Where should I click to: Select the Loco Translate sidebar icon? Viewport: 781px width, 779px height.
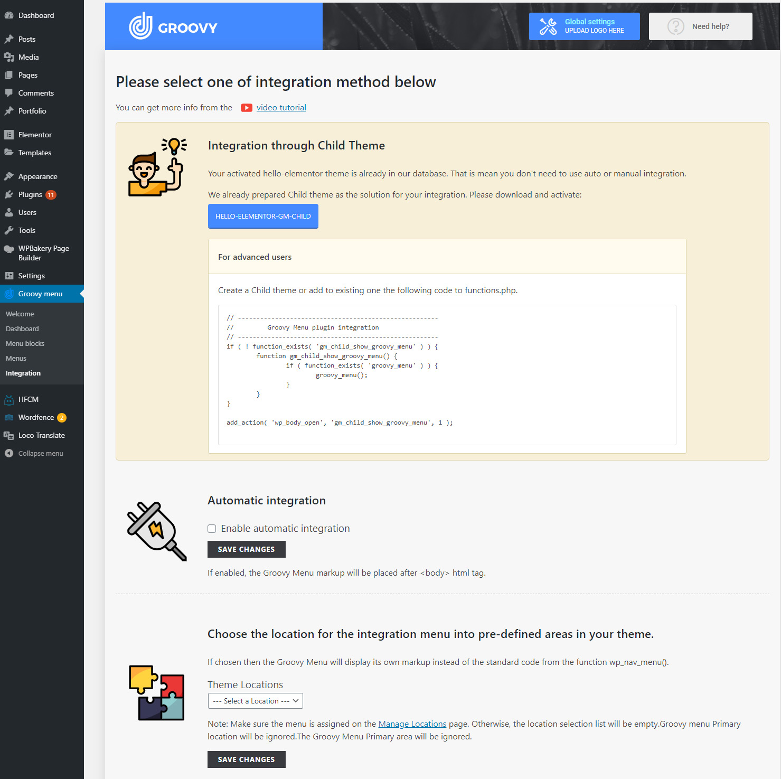click(x=9, y=435)
